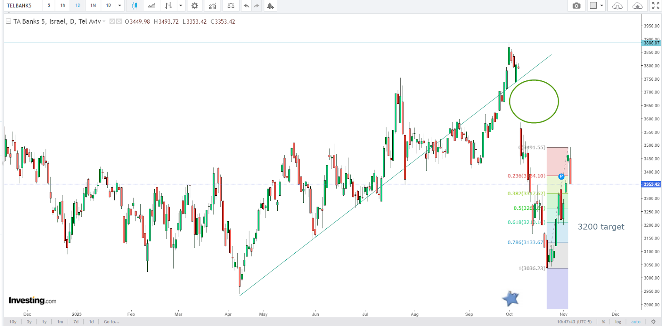
Task: Click the High value H3493.72
Action: pos(166,22)
